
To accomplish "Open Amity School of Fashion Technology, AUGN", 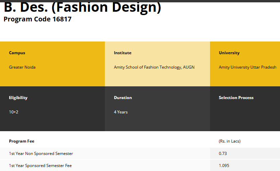I will tap(154, 67).
